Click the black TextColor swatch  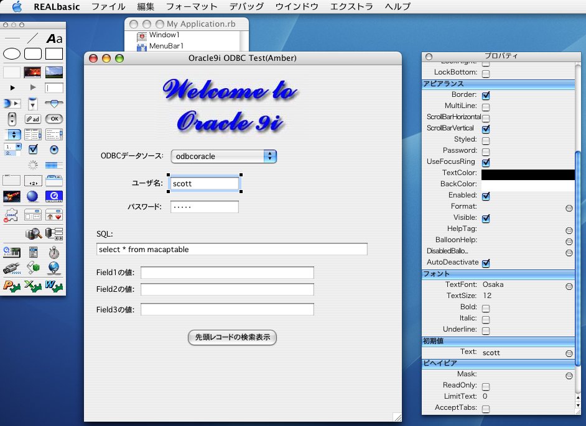tap(528, 174)
